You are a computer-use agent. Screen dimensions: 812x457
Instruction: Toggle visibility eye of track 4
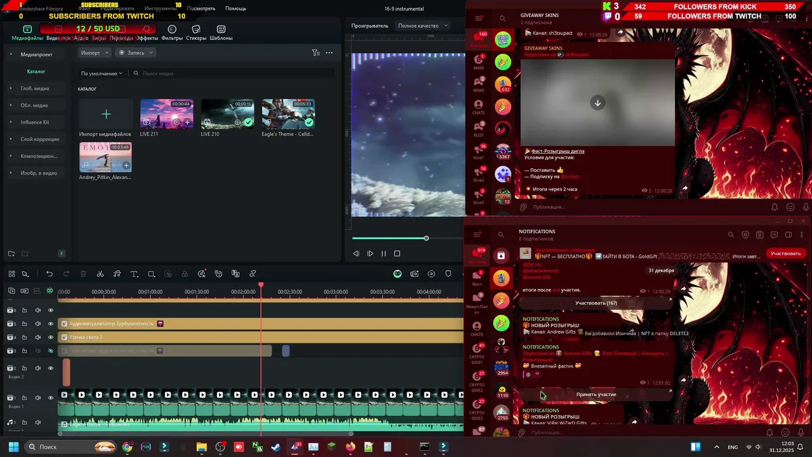coord(51,337)
